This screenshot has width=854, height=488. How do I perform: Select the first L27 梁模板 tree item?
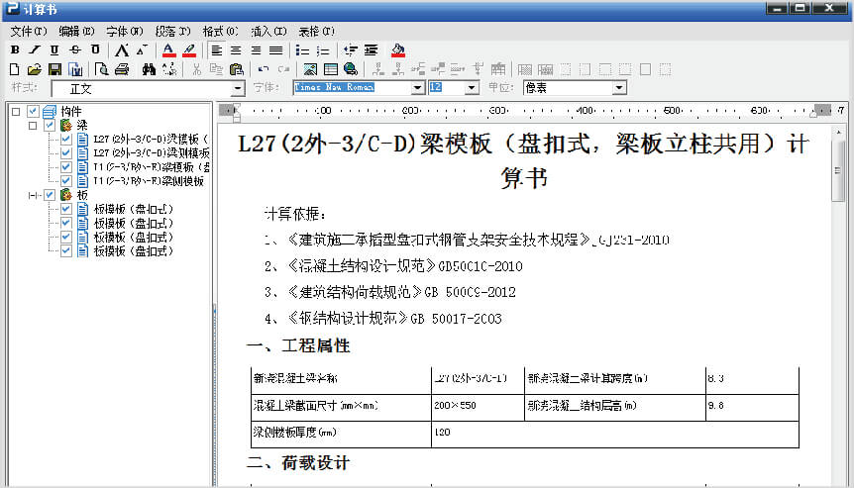[149, 140]
